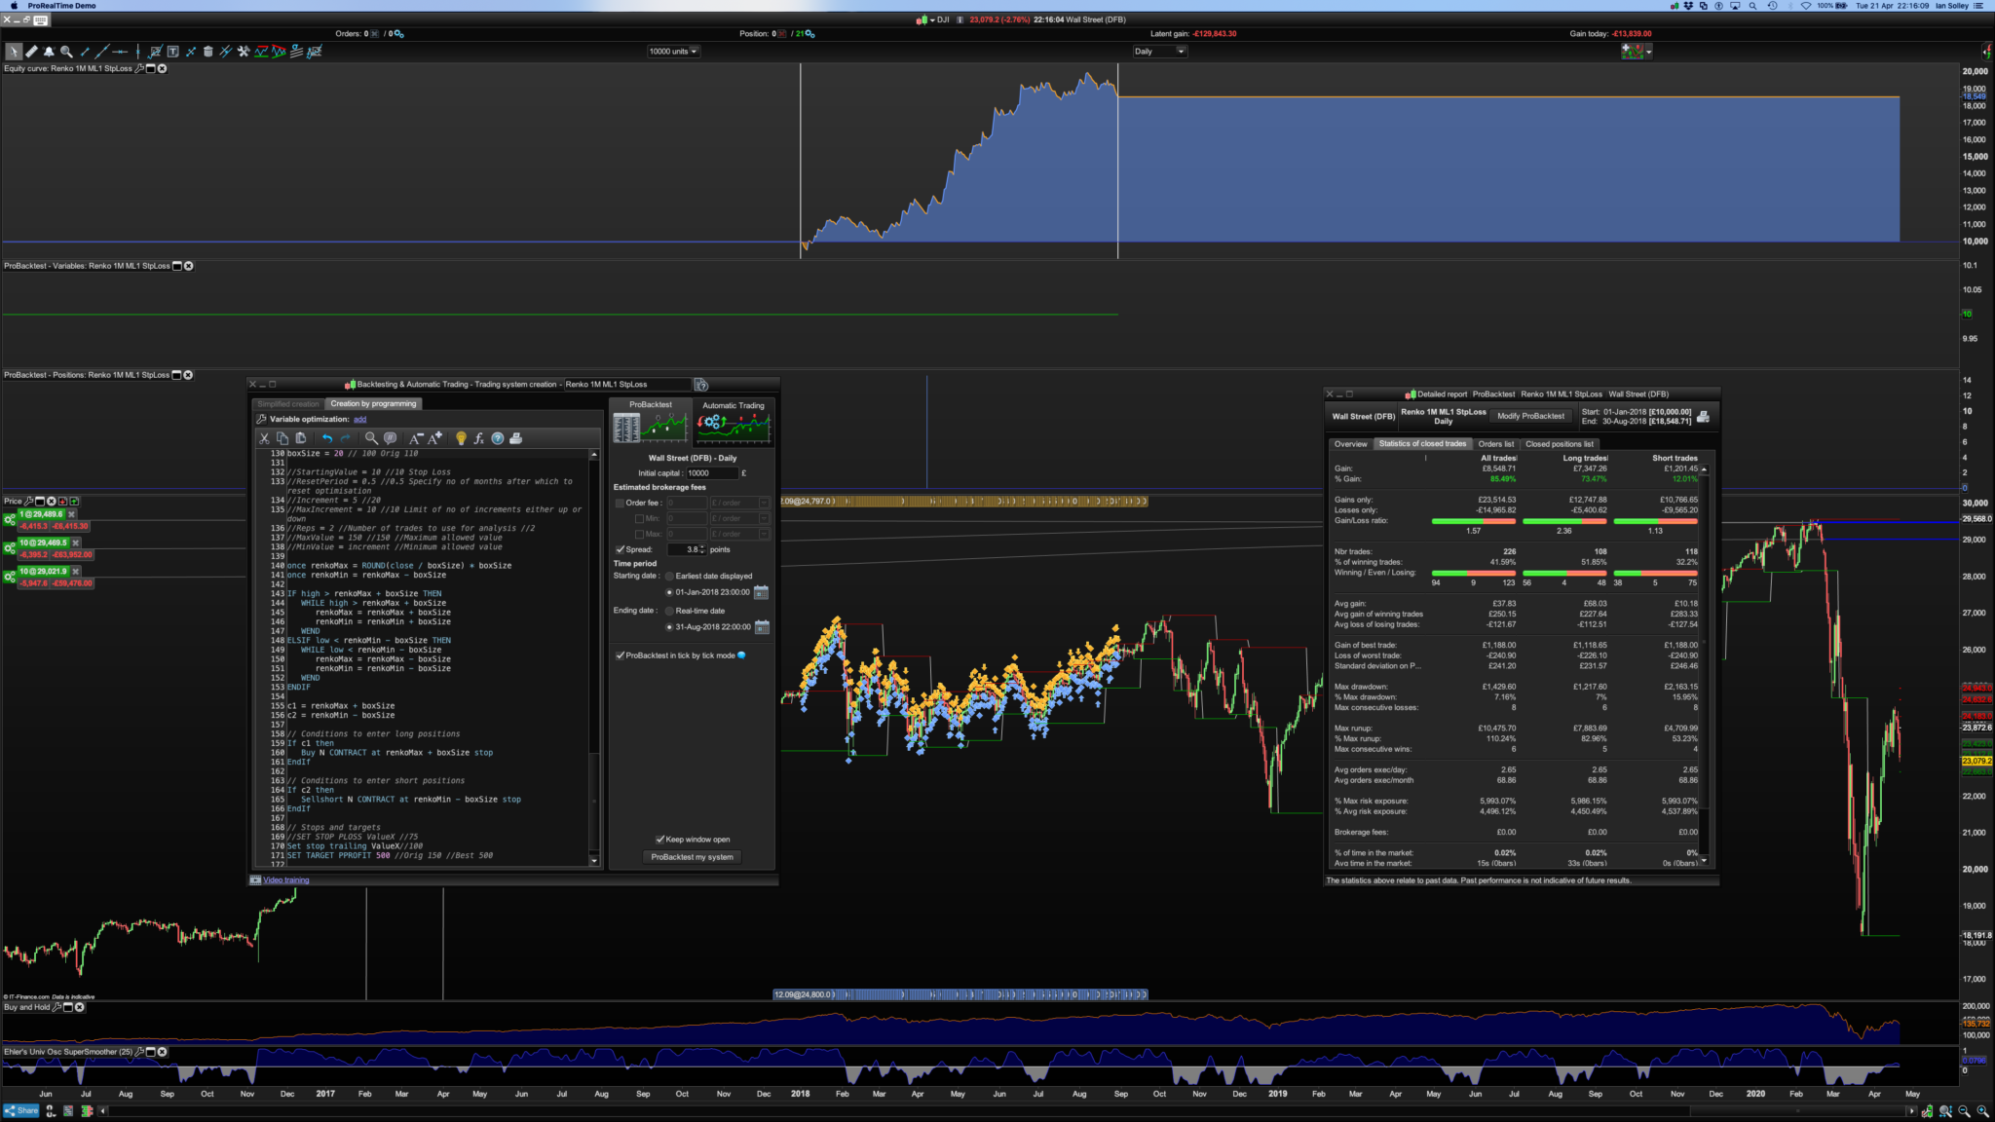The height and width of the screenshot is (1122, 1995).
Task: Click the Initial capital input field
Action: [x=711, y=473]
